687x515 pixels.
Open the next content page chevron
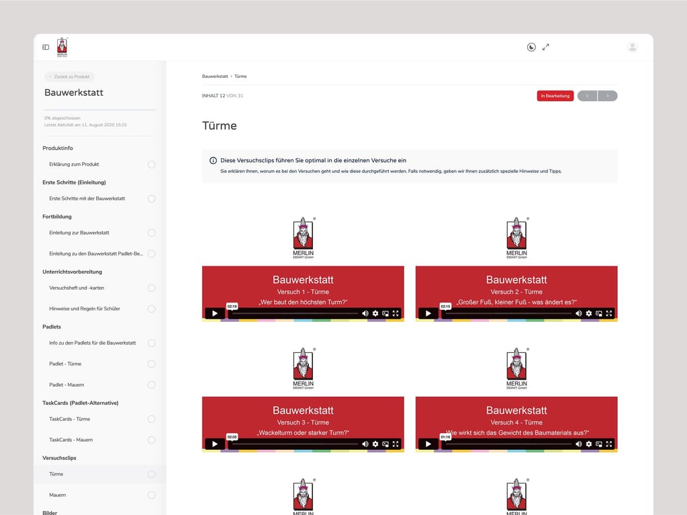click(608, 96)
